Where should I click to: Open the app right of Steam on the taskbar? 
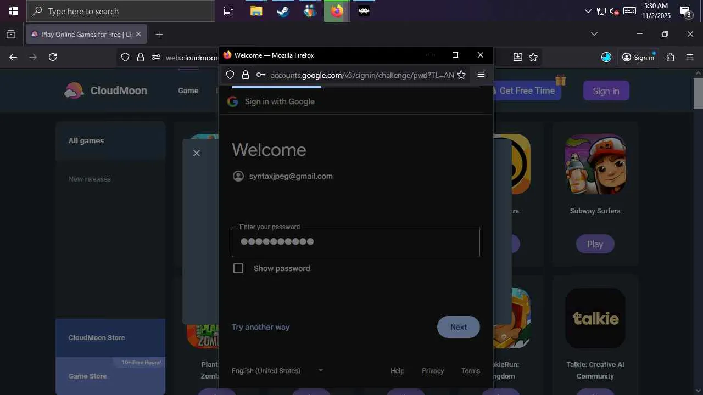pyautogui.click(x=310, y=11)
